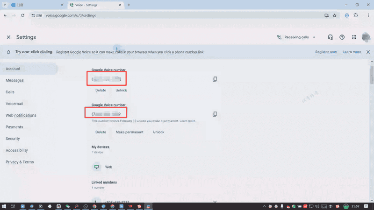
Task: Close the Voice - Settings tab
Action: tap(120, 5)
